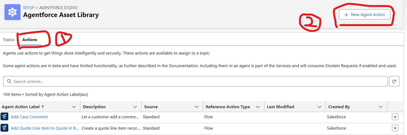
Task: Create a New Agent Action
Action: tap(364, 14)
